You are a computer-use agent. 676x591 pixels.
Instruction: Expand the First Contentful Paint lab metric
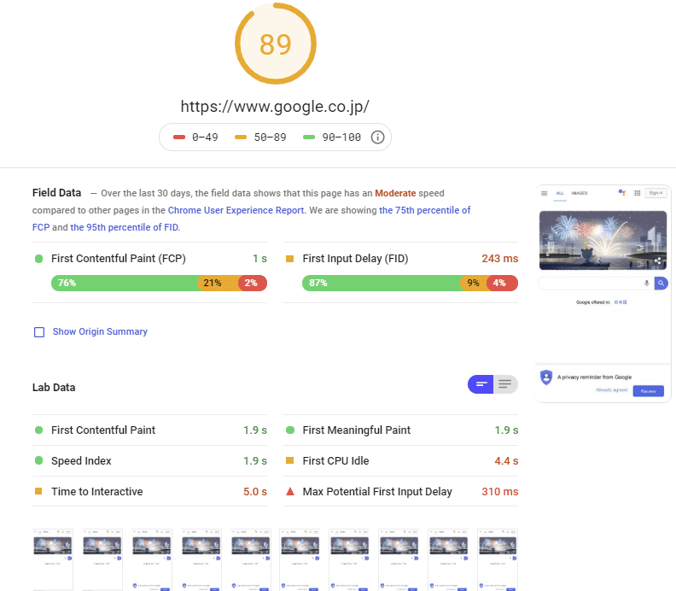pos(149,430)
